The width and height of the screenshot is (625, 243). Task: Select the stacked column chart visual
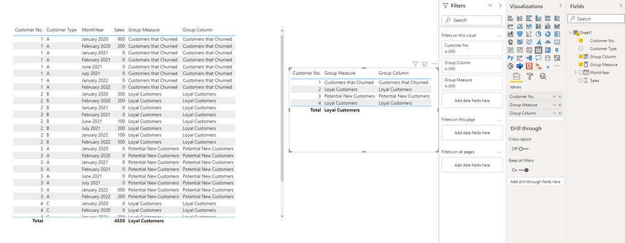[x=520, y=18]
